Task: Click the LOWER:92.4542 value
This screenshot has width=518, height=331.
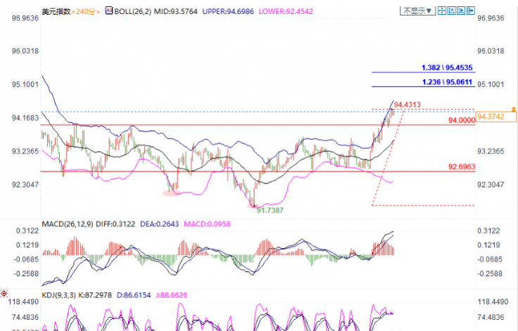Action: (286, 11)
